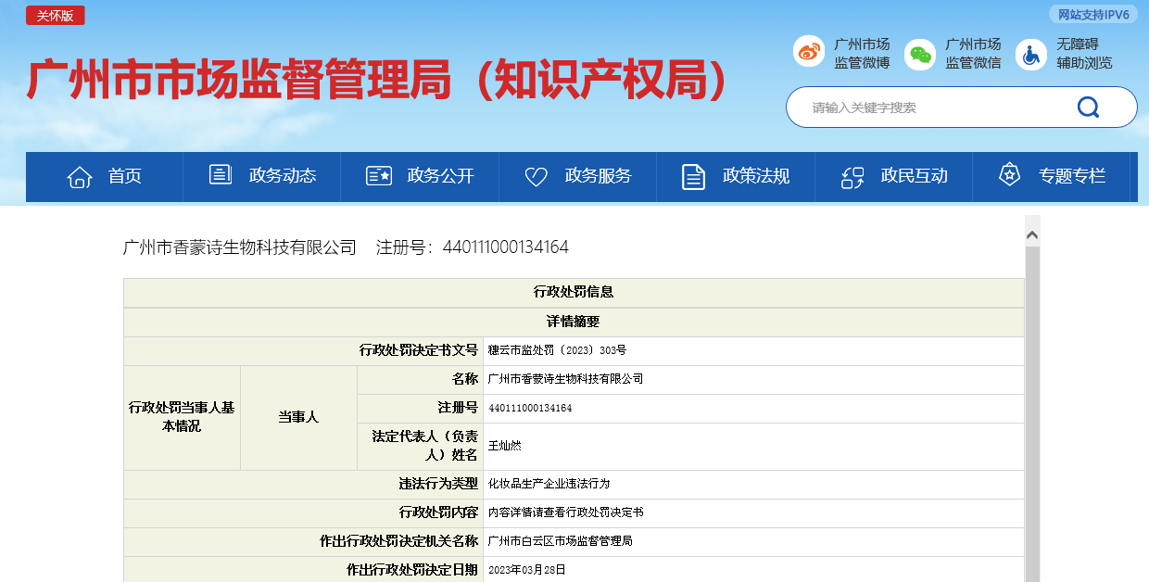Click date value 2023年03月28日
Screen dimensions: 1149x582
(526, 570)
